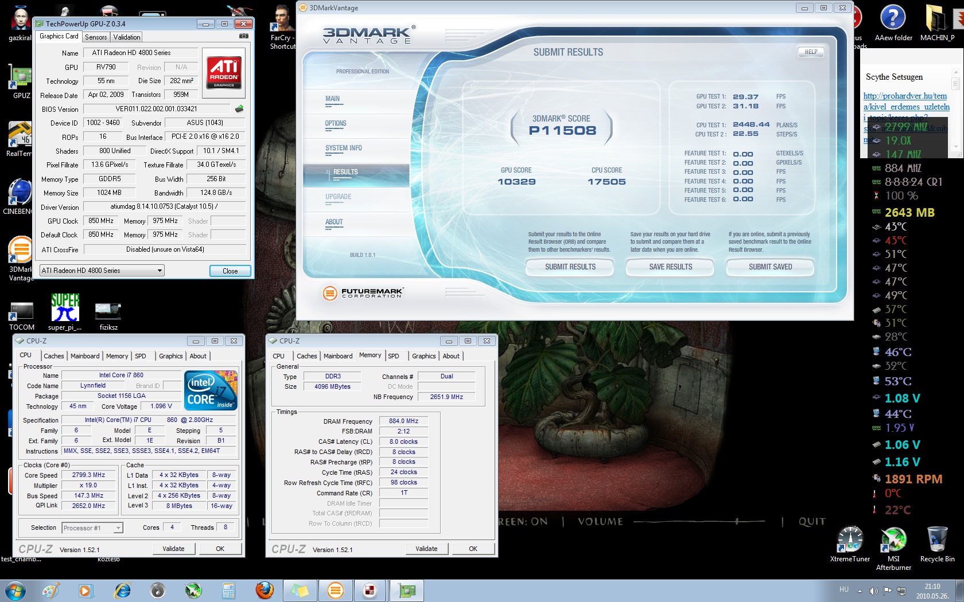Click the CPU SCORE value 17505
This screenshot has width=964, height=602.
[607, 182]
